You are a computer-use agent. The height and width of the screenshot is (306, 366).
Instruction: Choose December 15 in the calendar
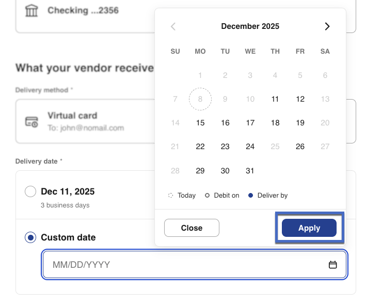(x=200, y=123)
